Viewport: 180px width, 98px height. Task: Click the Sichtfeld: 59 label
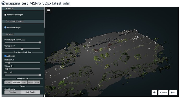point(10,46)
